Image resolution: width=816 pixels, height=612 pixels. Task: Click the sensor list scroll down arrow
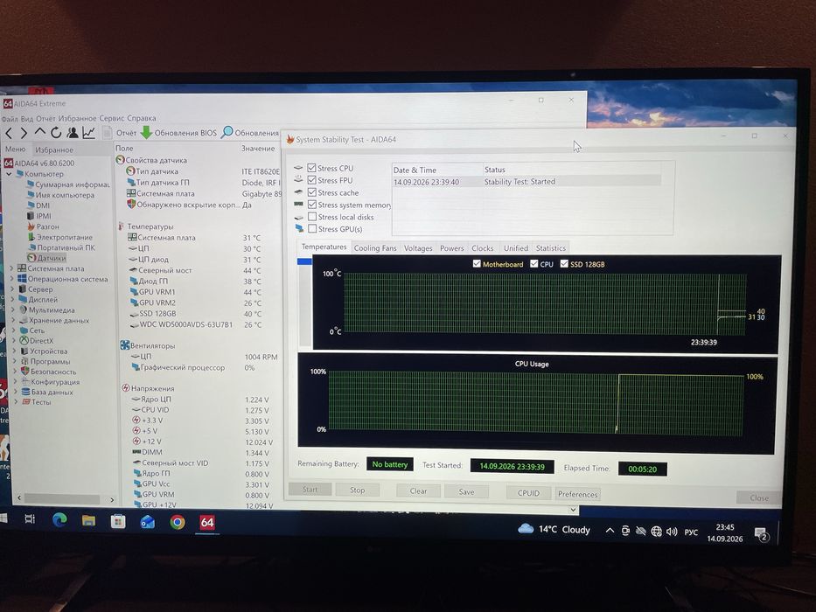point(573,510)
